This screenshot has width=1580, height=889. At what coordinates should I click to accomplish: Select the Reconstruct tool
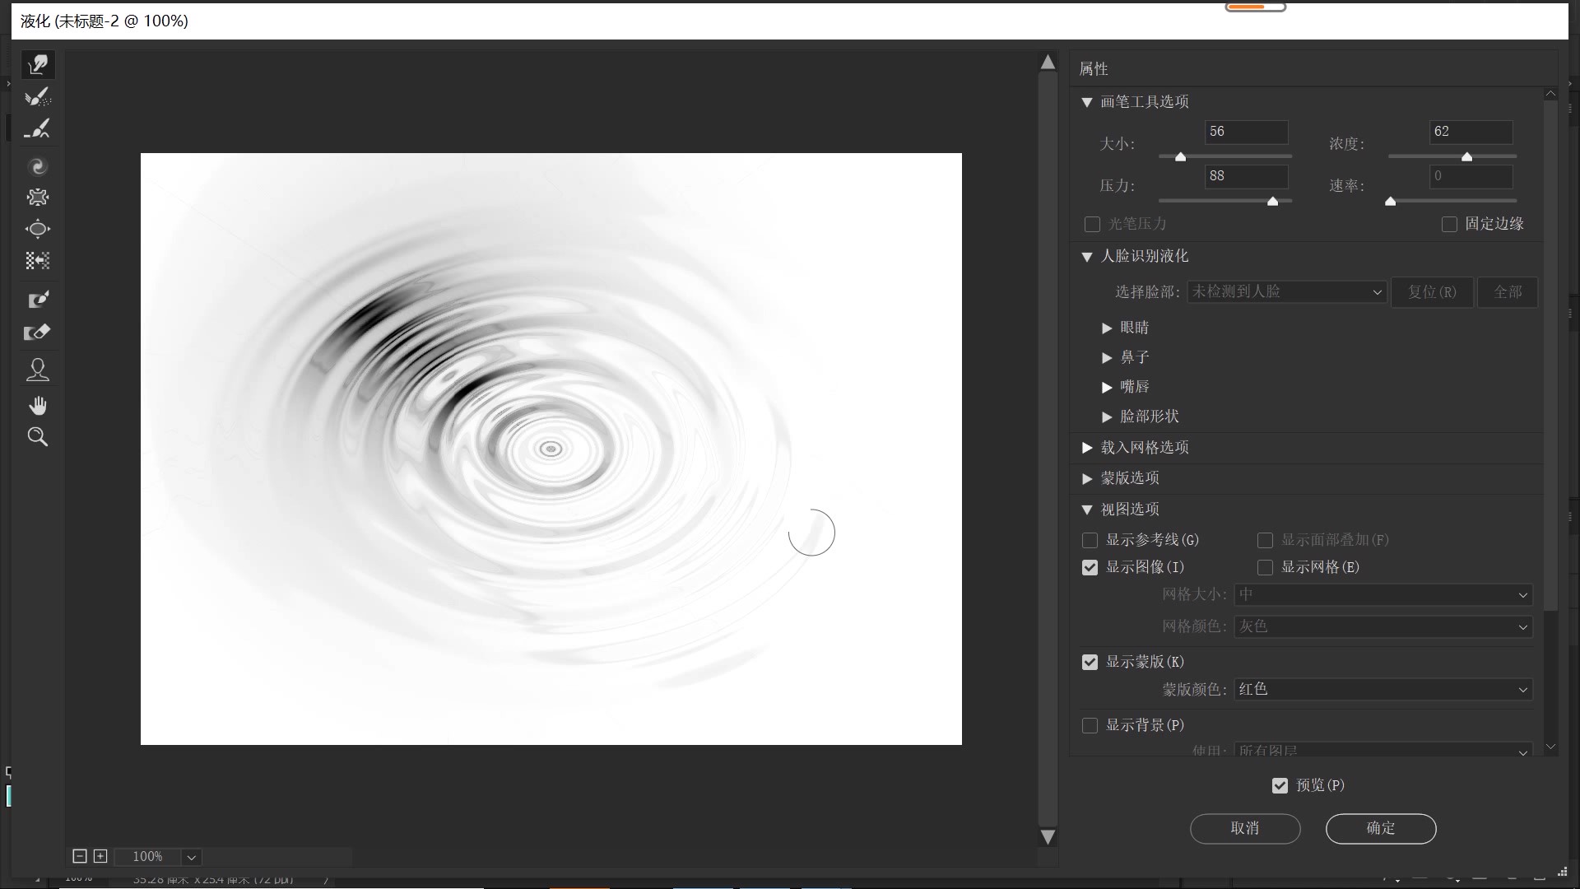(x=38, y=97)
